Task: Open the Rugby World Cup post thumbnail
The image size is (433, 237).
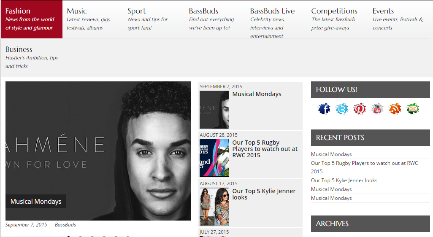Action: pos(214,158)
